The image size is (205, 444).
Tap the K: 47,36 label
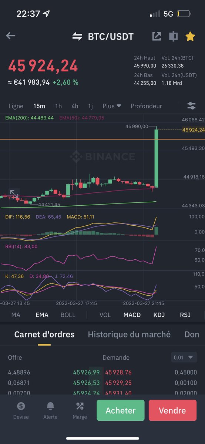14,276
